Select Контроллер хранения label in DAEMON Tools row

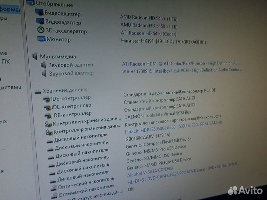(x=87, y=121)
